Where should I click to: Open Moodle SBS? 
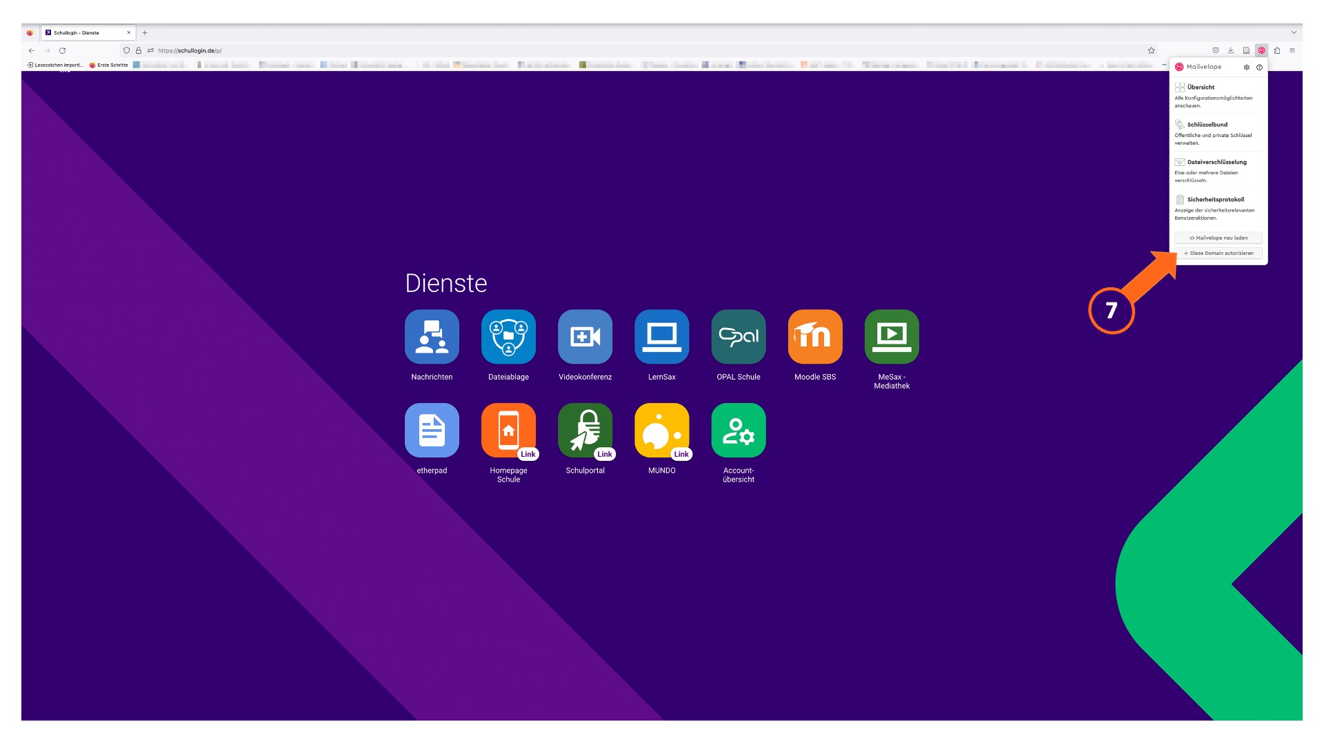815,337
